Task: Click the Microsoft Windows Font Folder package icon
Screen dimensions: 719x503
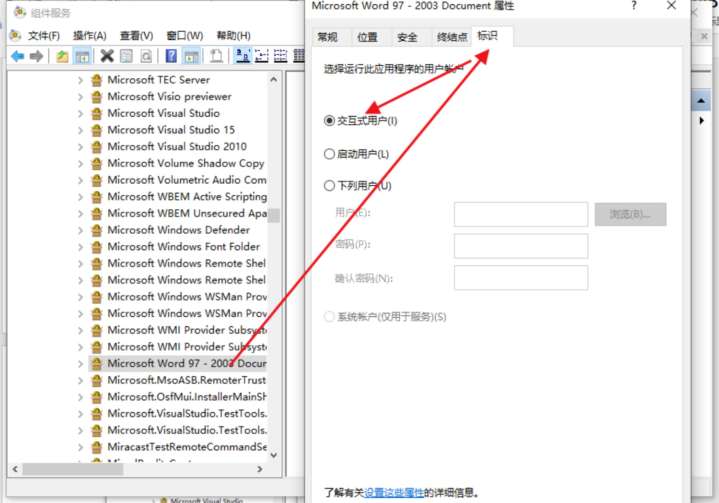Action: point(97,247)
